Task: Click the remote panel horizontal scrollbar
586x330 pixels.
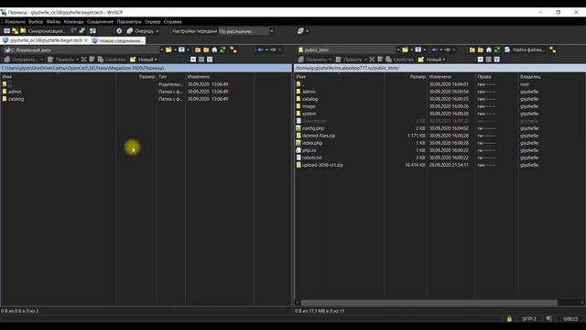Action: [x=429, y=302]
